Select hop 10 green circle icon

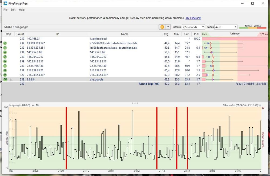(x=5, y=79)
